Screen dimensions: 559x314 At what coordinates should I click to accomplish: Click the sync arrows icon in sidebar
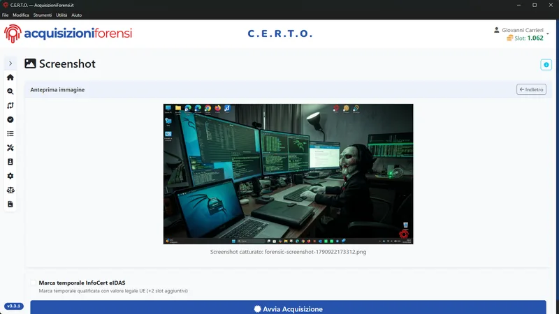point(10,105)
